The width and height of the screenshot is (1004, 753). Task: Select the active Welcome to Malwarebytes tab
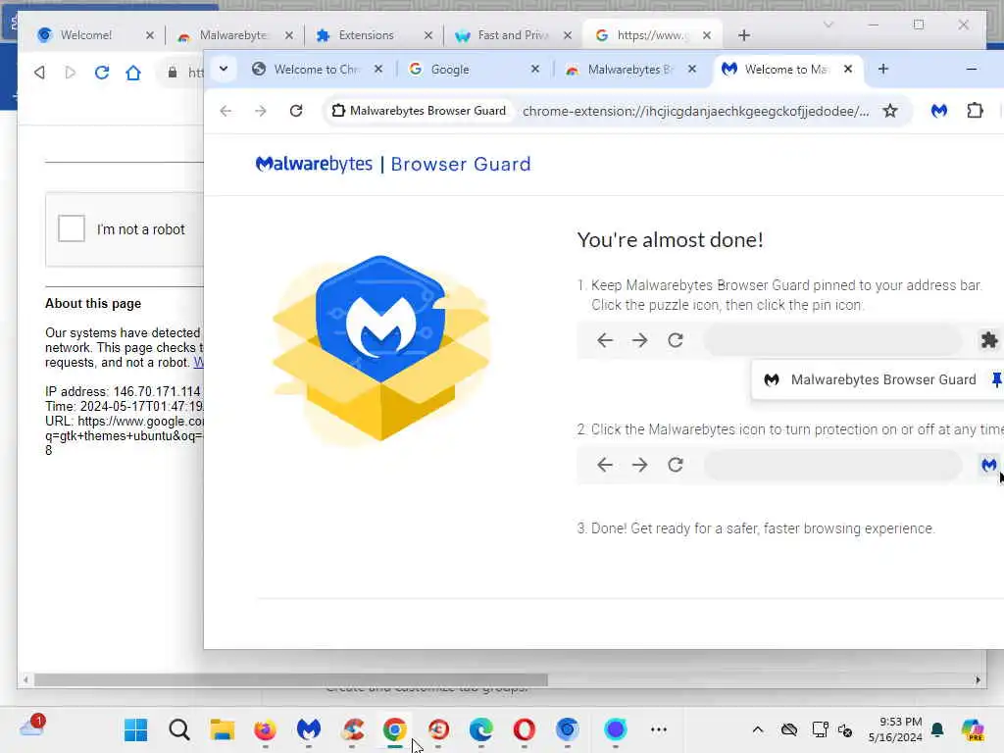pos(785,70)
